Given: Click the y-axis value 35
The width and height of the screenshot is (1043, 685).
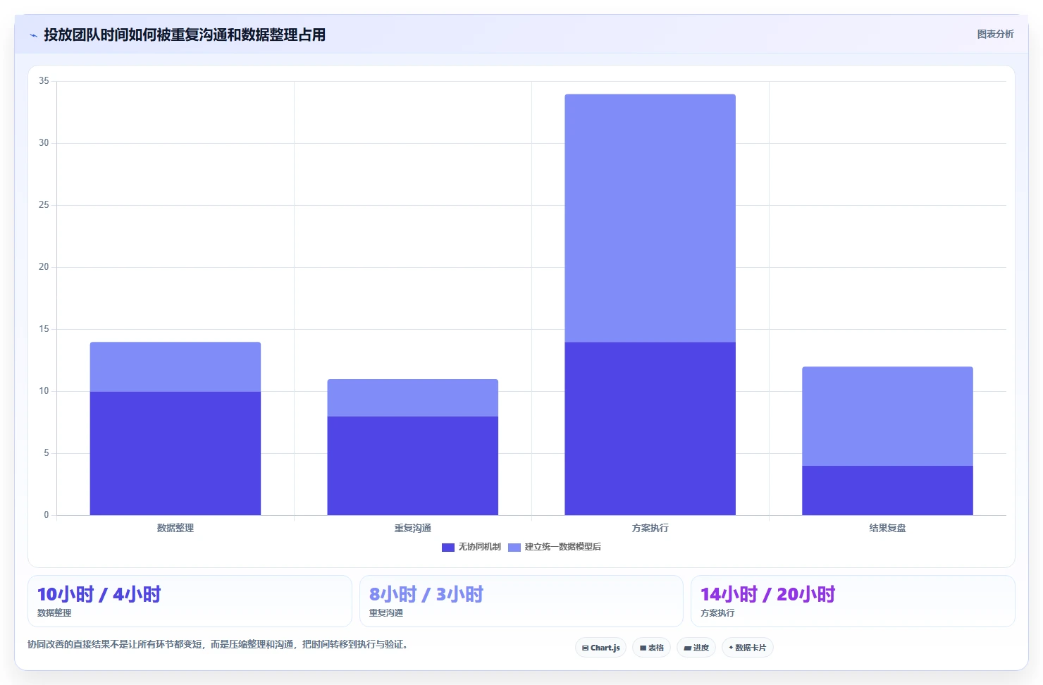Looking at the screenshot, I should pos(44,81).
